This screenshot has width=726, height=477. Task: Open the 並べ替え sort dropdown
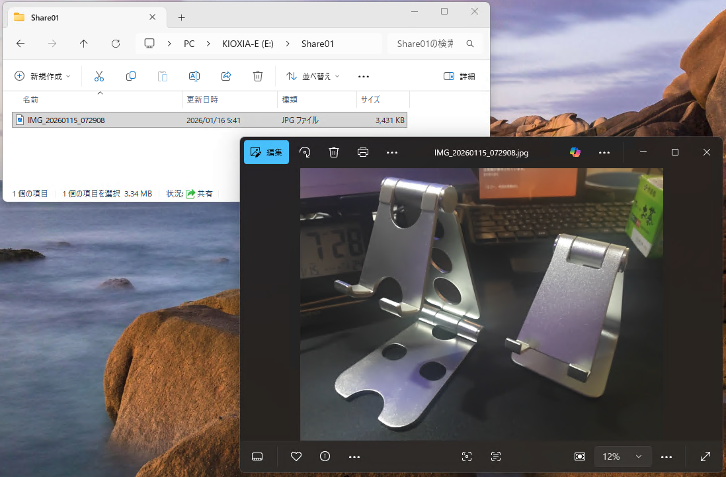[x=313, y=76]
